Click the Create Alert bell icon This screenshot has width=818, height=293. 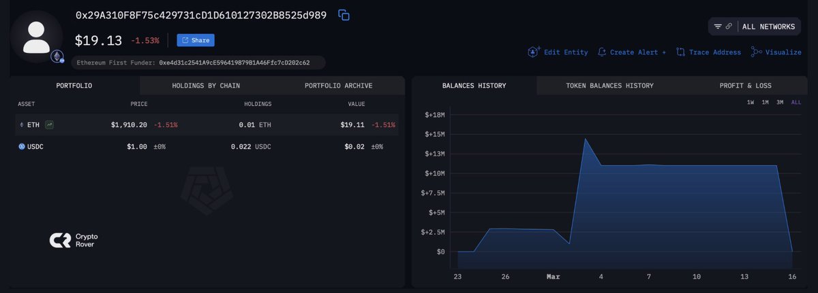602,52
